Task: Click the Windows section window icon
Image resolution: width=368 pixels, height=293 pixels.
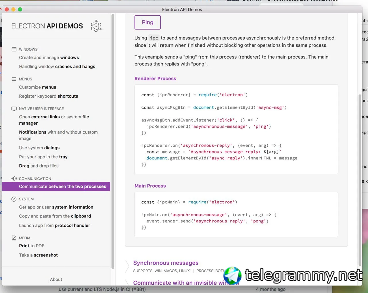Action: [x=14, y=49]
